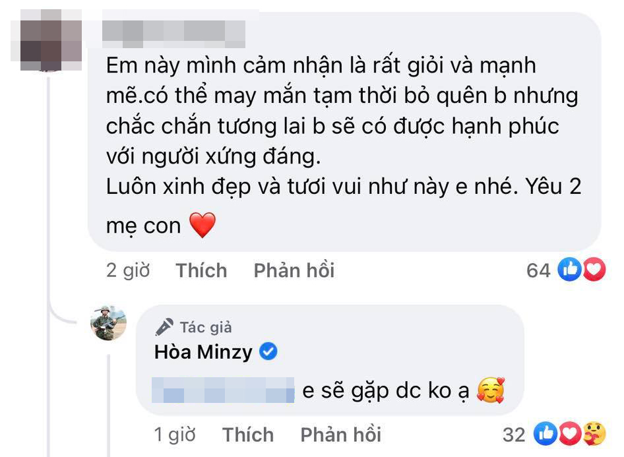Viewport: 624px width, 457px height.
Task: Click the verified badge next to Hòa Minzy
Action: click(268, 352)
